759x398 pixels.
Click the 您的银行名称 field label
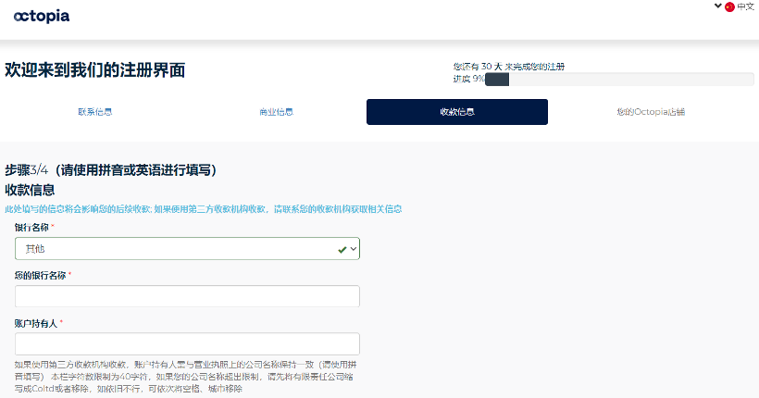[x=40, y=275]
